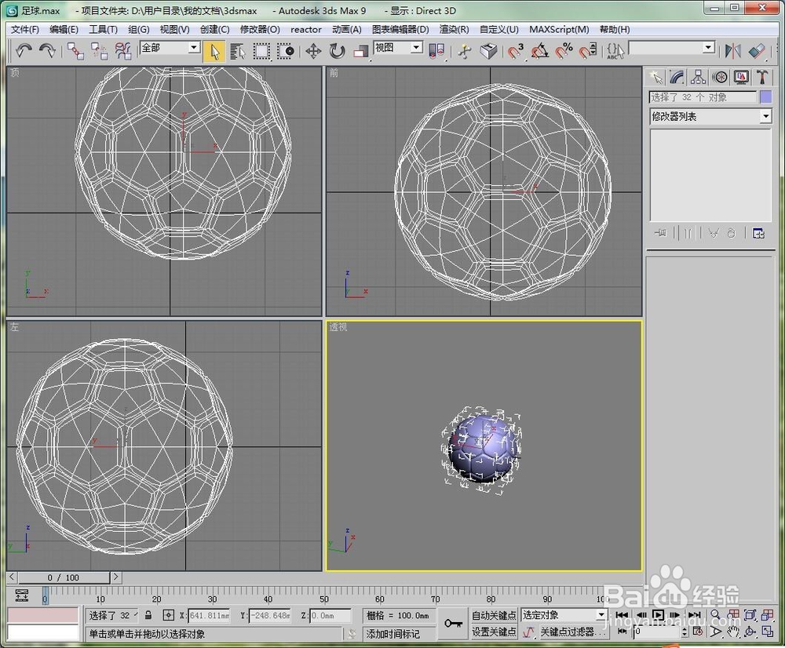This screenshot has height=648, width=785.
Task: Click the Pin Stack icon
Action: click(660, 233)
